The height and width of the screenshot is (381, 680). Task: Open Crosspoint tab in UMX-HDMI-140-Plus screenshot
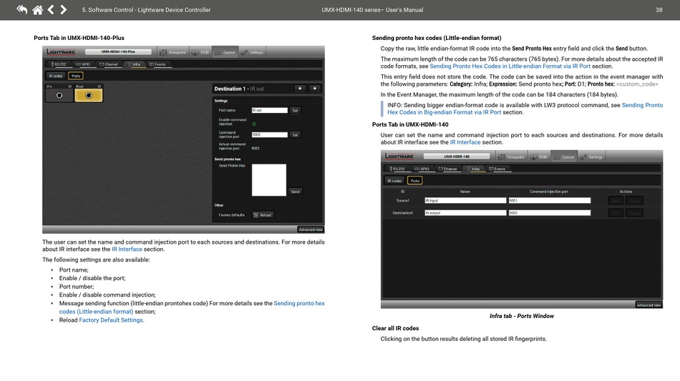tap(173, 52)
